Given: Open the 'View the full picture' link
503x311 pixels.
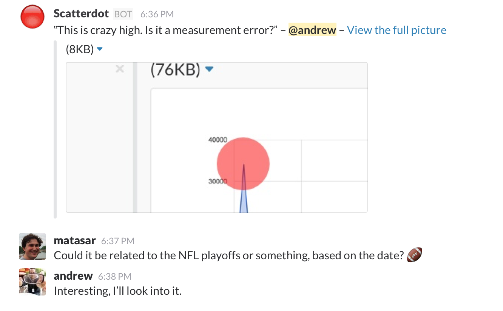Looking at the screenshot, I should pyautogui.click(x=397, y=30).
